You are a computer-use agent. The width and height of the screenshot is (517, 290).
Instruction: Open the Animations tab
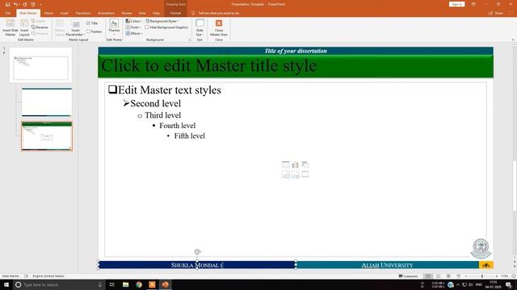pos(106,13)
